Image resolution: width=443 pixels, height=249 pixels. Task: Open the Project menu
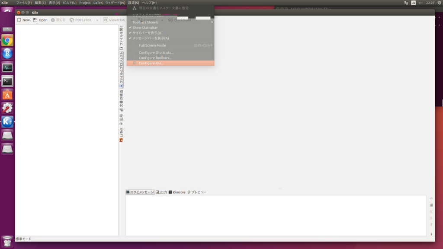(85, 3)
